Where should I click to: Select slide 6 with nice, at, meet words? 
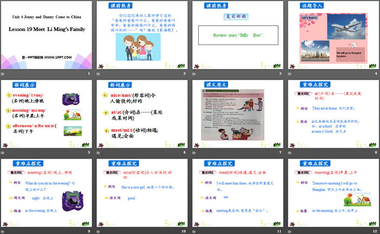[142, 114]
